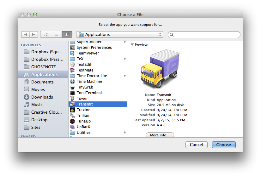Click the Trillian app icon
The image size is (261, 177).
click(x=72, y=116)
